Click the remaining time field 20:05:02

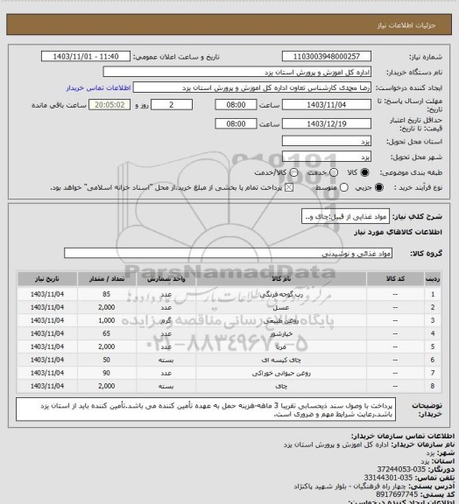point(109,105)
